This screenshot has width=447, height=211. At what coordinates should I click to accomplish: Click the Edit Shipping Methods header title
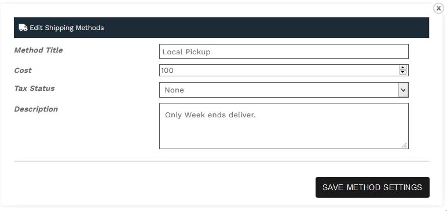click(67, 28)
